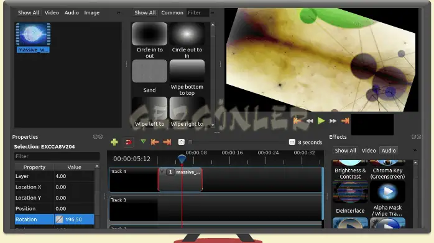434x243 pixels.
Task: Jump to start in preview controls
Action: click(297, 121)
